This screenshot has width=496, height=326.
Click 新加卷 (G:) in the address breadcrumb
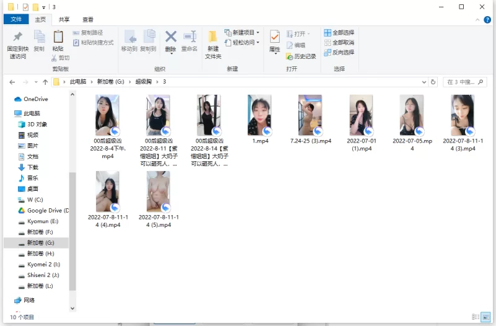pyautogui.click(x=111, y=82)
